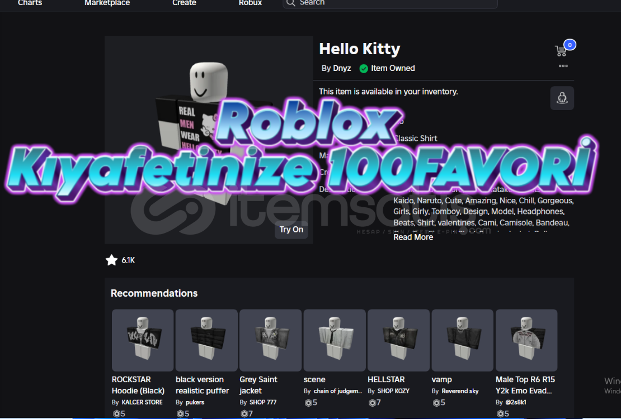Switch to the Create tab
The width and height of the screenshot is (621, 419).
pyautogui.click(x=184, y=3)
